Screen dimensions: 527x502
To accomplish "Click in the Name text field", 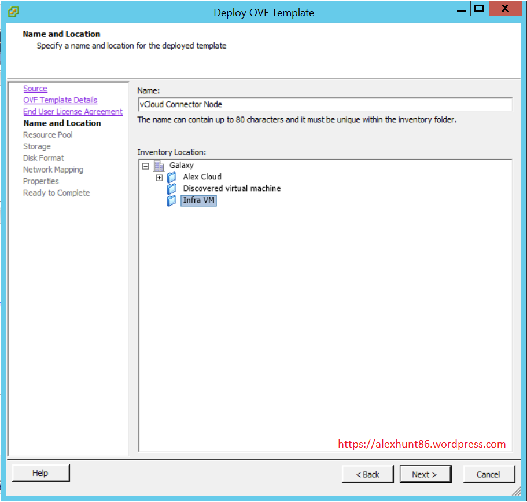I will [325, 104].
